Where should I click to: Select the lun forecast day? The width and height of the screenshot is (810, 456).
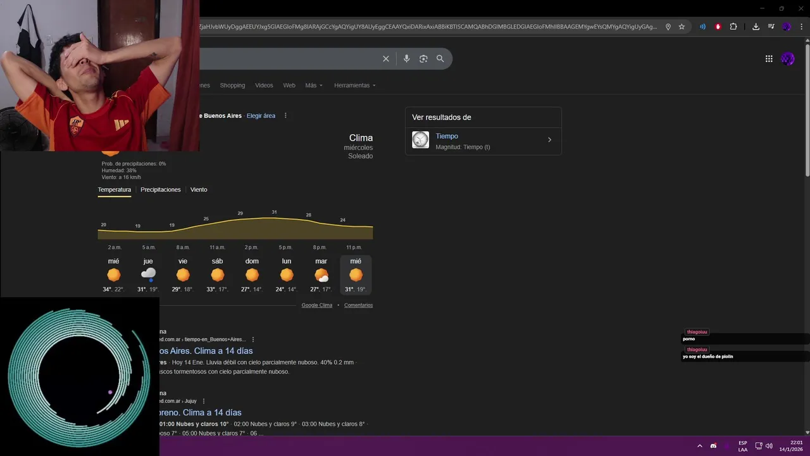(287, 275)
